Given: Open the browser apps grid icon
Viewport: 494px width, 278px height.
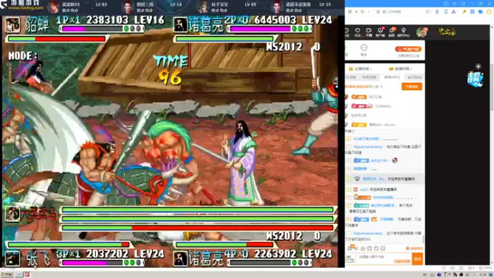Looking at the screenshot, I should coord(350,12).
